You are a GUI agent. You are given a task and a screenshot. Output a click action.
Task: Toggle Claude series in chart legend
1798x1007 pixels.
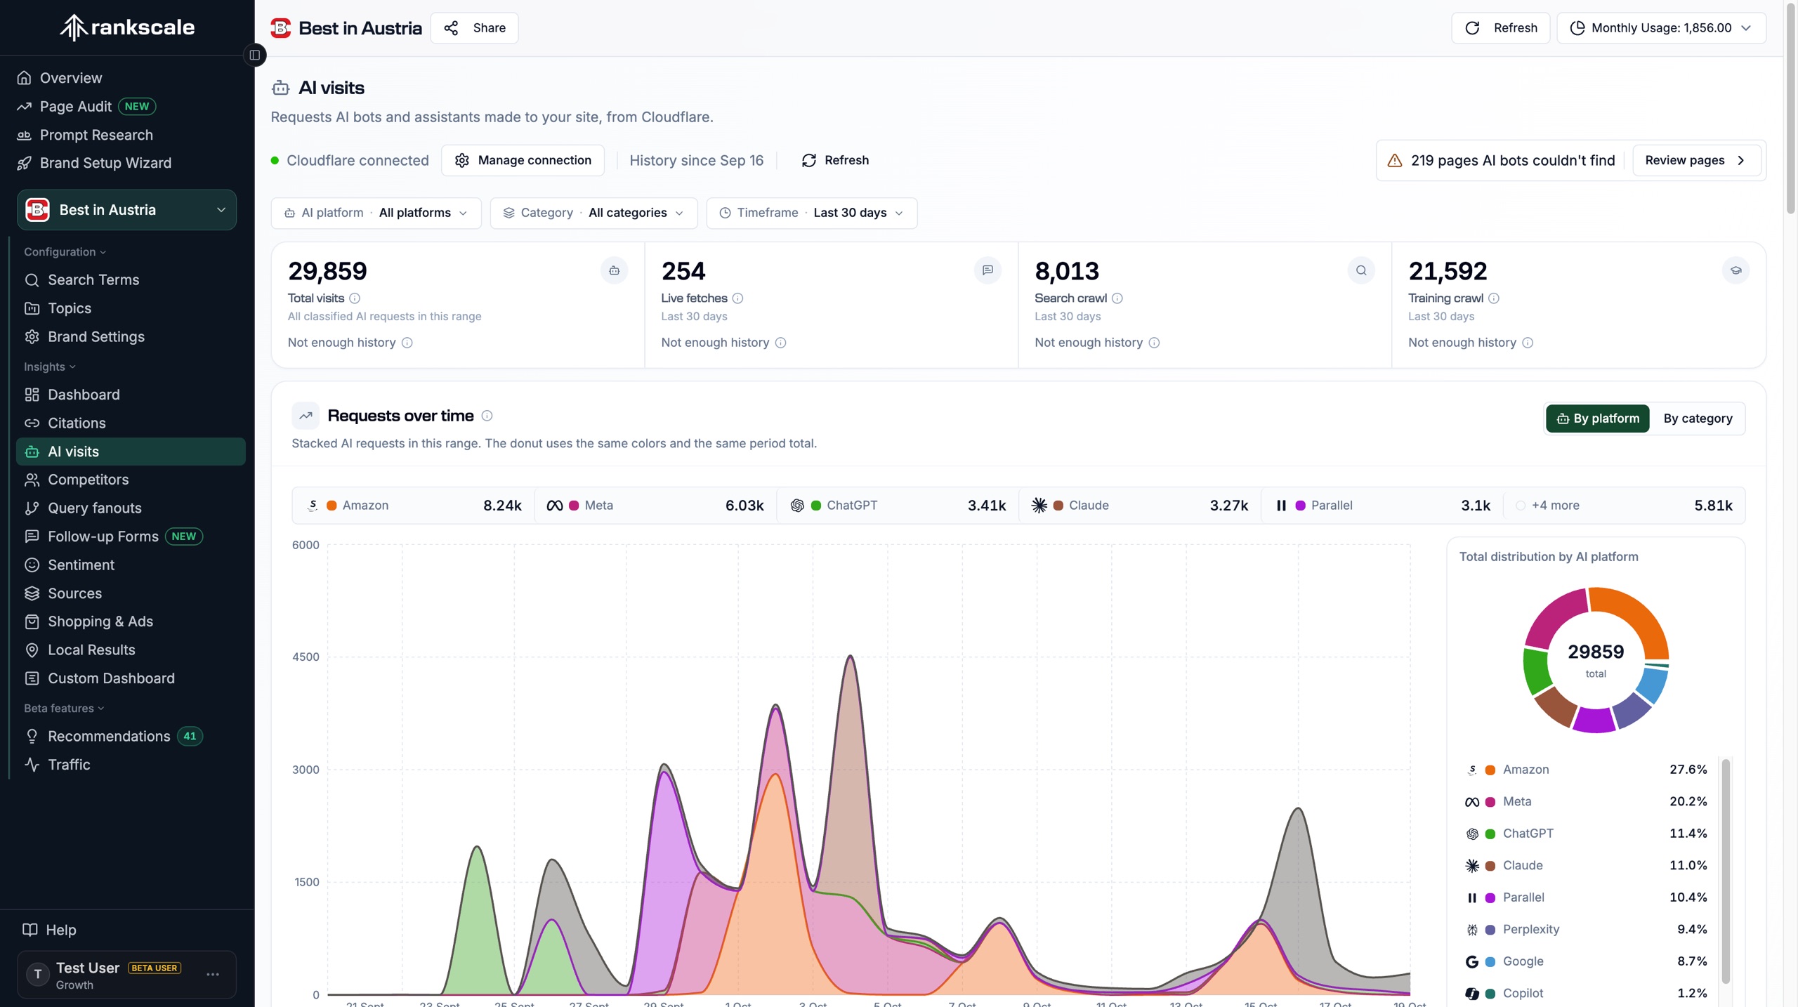pyautogui.click(x=1140, y=506)
